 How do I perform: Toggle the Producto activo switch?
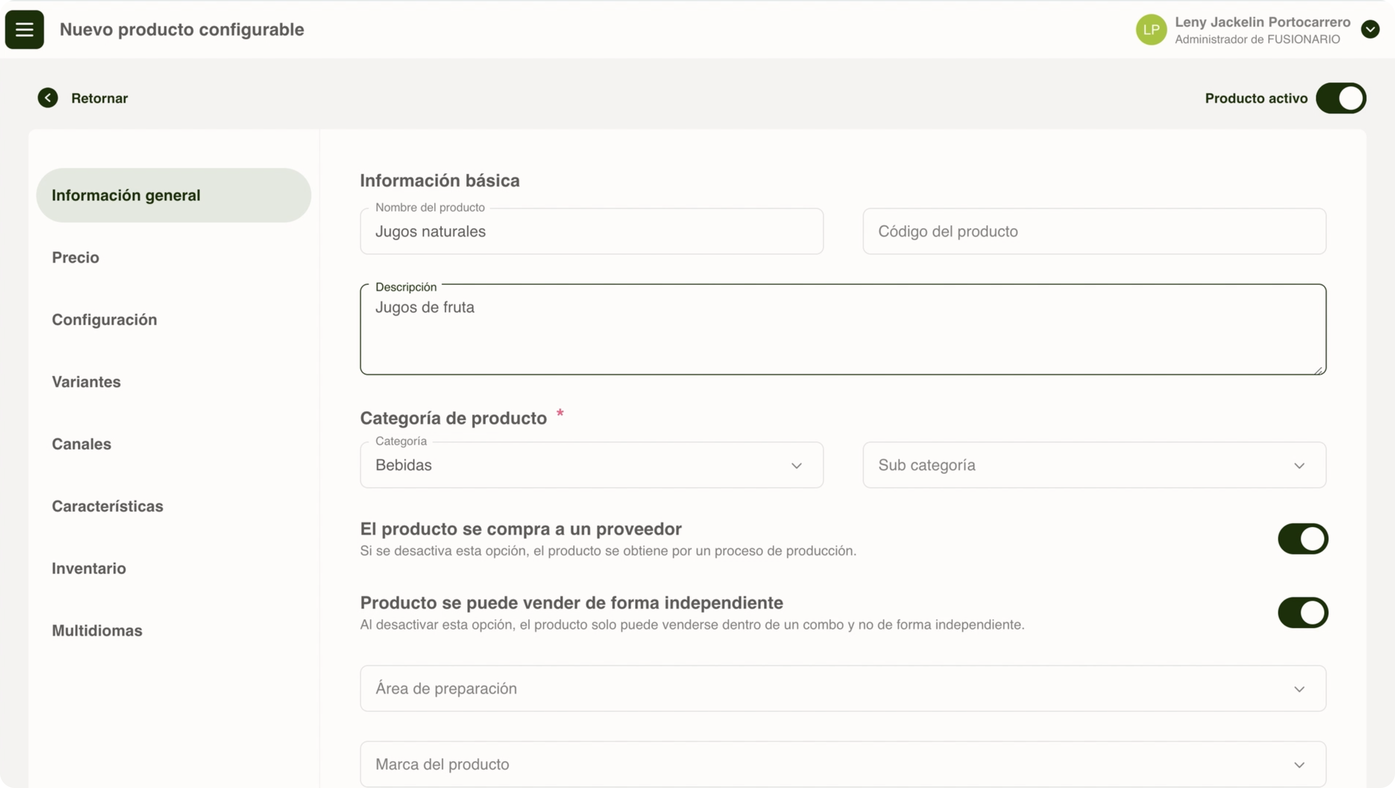pyautogui.click(x=1341, y=98)
